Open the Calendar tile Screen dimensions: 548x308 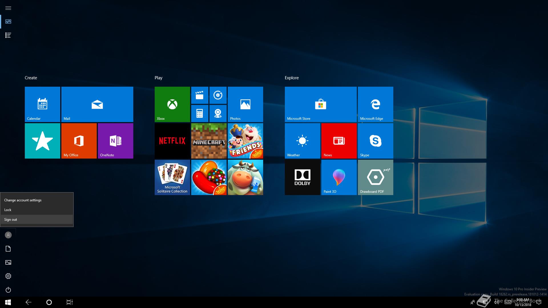point(43,104)
